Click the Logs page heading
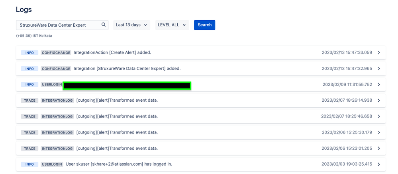 pos(24,10)
